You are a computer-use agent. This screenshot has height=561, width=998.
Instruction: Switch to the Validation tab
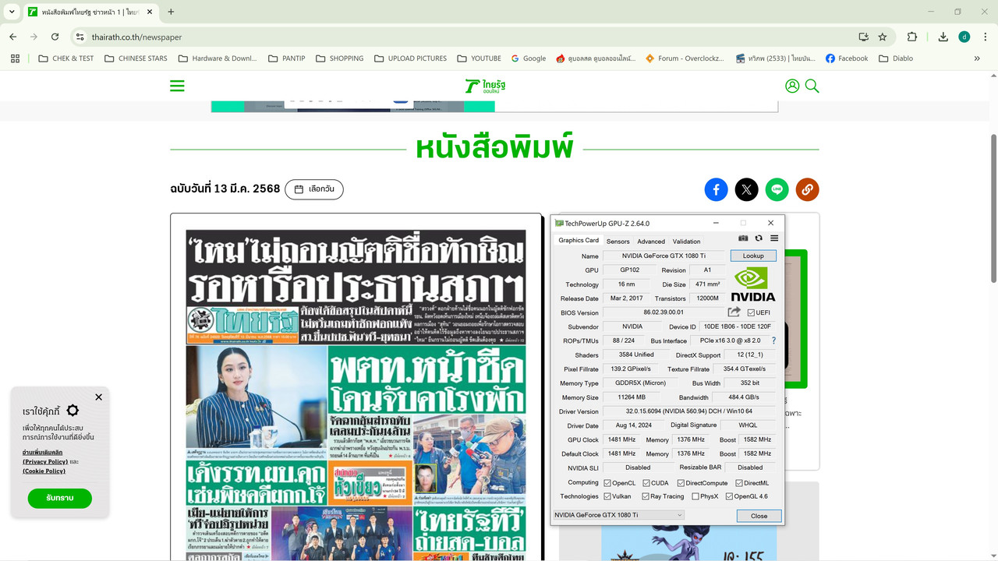click(x=686, y=242)
